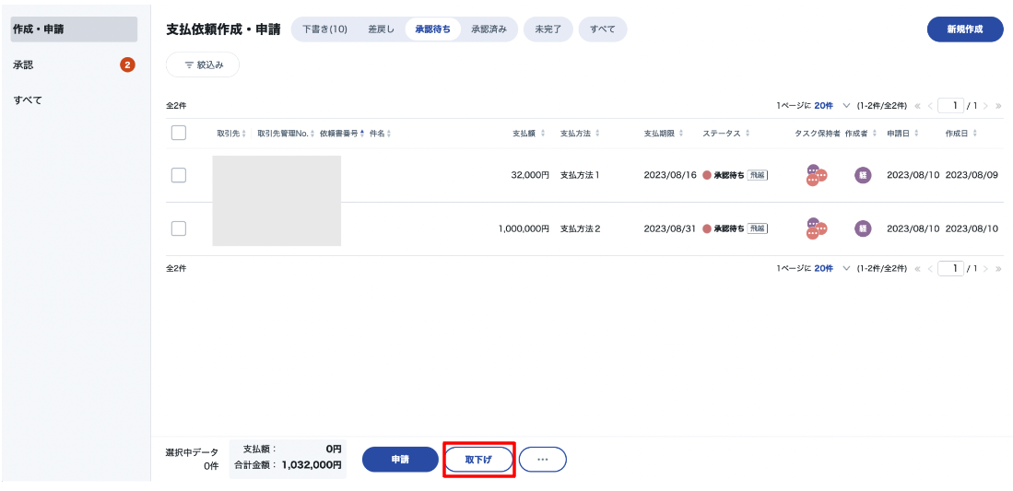Switch to the 下書き(10) tab
The width and height of the screenshot is (1013, 491).
[x=325, y=29]
